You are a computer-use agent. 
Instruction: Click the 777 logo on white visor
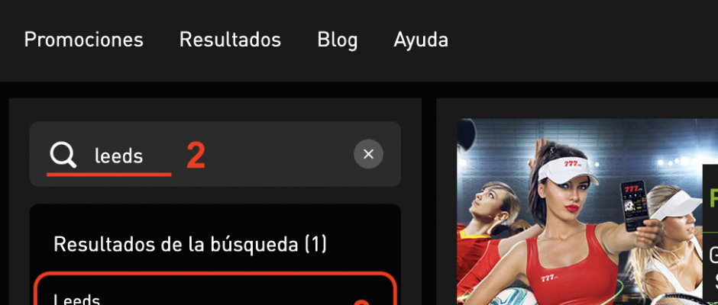click(571, 163)
